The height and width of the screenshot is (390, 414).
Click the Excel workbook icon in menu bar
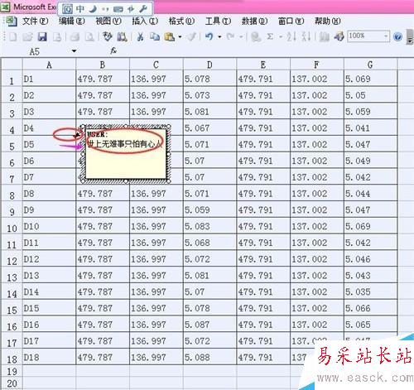(x=11, y=21)
